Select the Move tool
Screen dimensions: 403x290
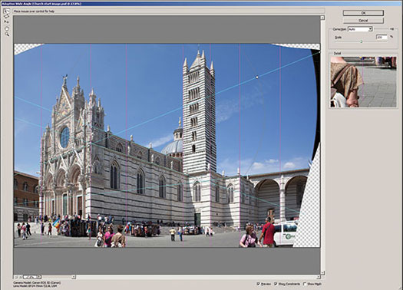pos(6,21)
